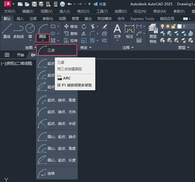195x182 pixels.
Task: Click 共享 (Share) button
Action: (100, 4)
